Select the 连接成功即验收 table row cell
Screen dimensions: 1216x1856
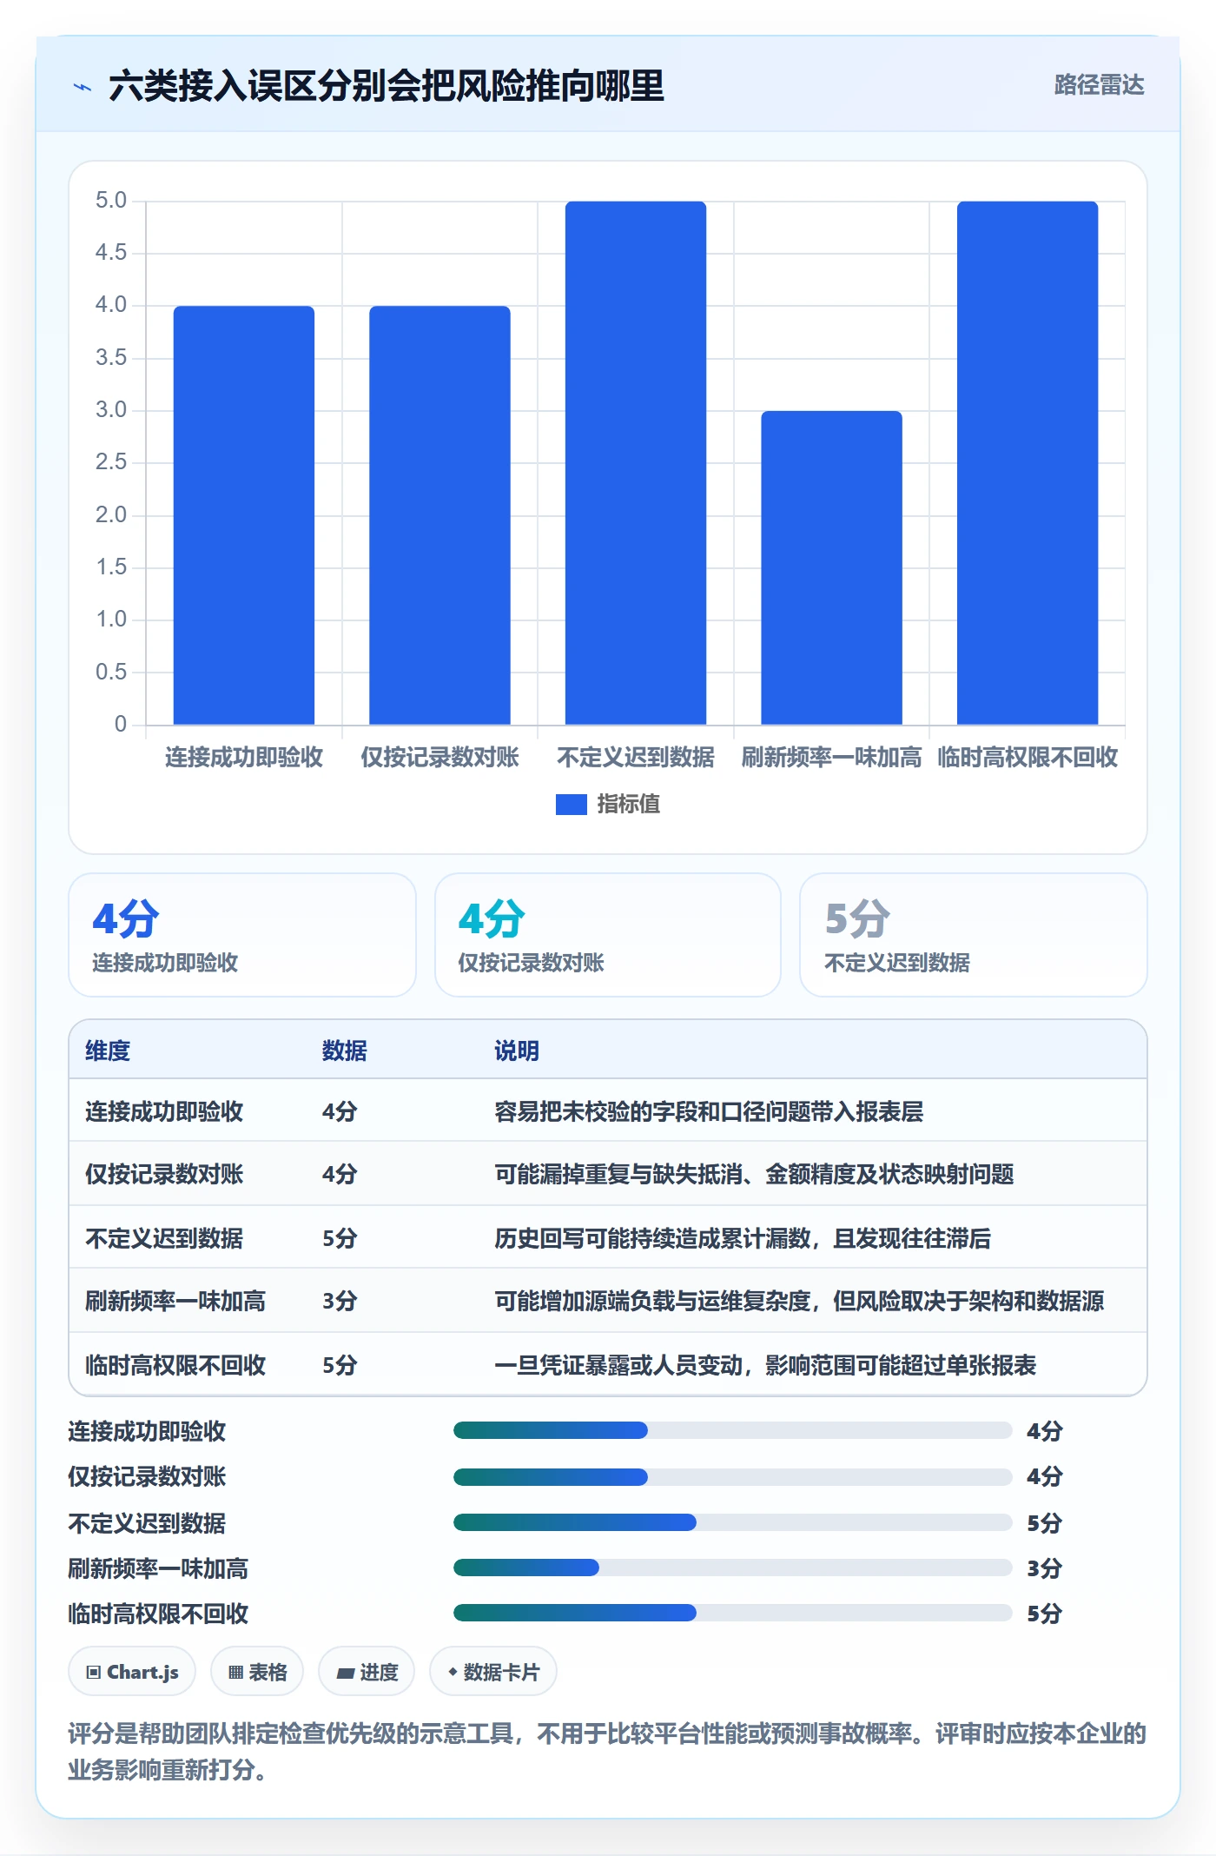click(x=164, y=1112)
